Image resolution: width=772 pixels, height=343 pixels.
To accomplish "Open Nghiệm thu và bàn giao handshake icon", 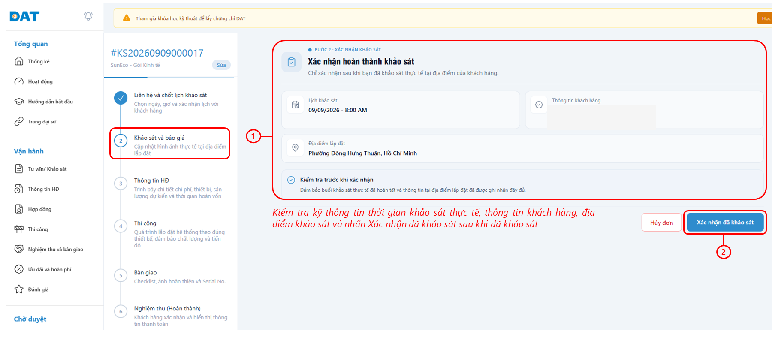I will [19, 249].
